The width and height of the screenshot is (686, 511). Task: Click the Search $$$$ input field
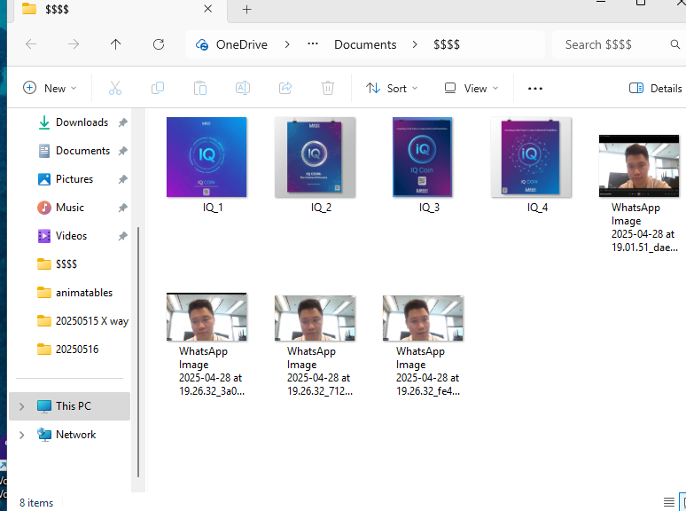coord(612,44)
